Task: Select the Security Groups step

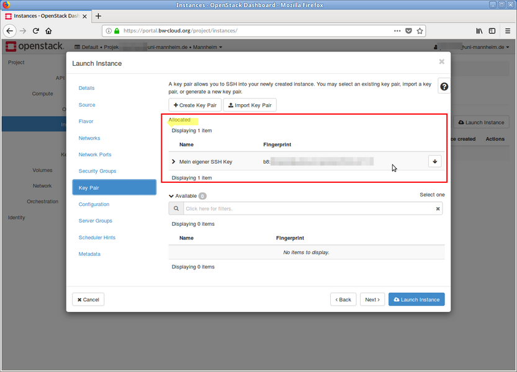Action: 98,171
